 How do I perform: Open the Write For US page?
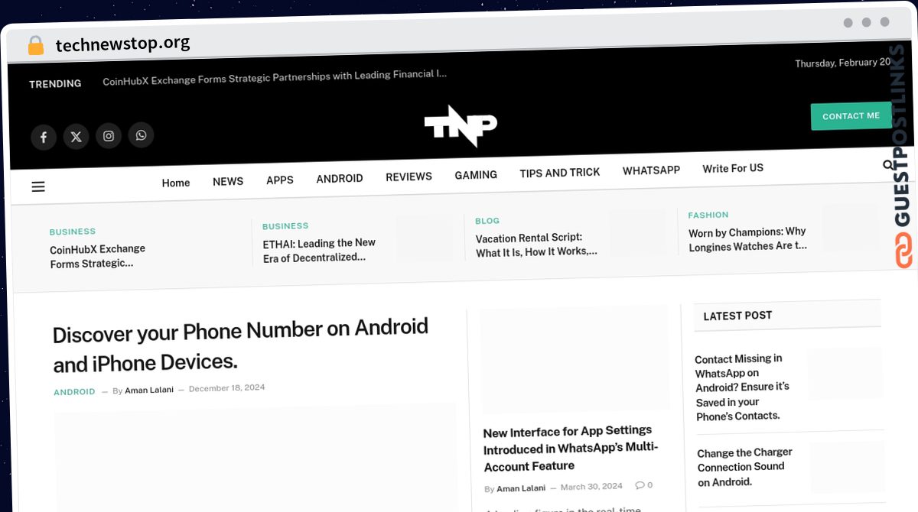pos(733,168)
